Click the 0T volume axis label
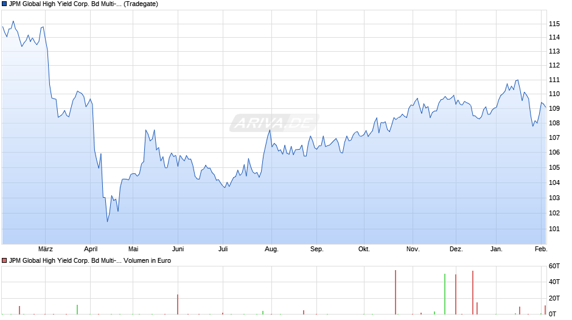The height and width of the screenshot is (320, 572). [553, 314]
